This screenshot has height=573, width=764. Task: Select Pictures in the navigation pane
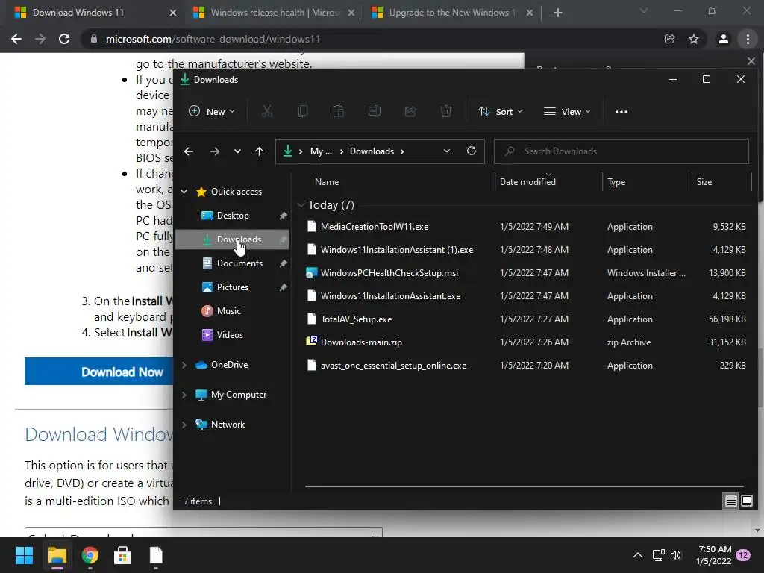[x=233, y=287]
